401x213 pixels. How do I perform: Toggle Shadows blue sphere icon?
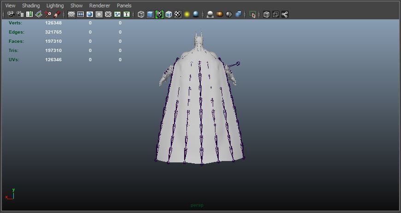196,14
